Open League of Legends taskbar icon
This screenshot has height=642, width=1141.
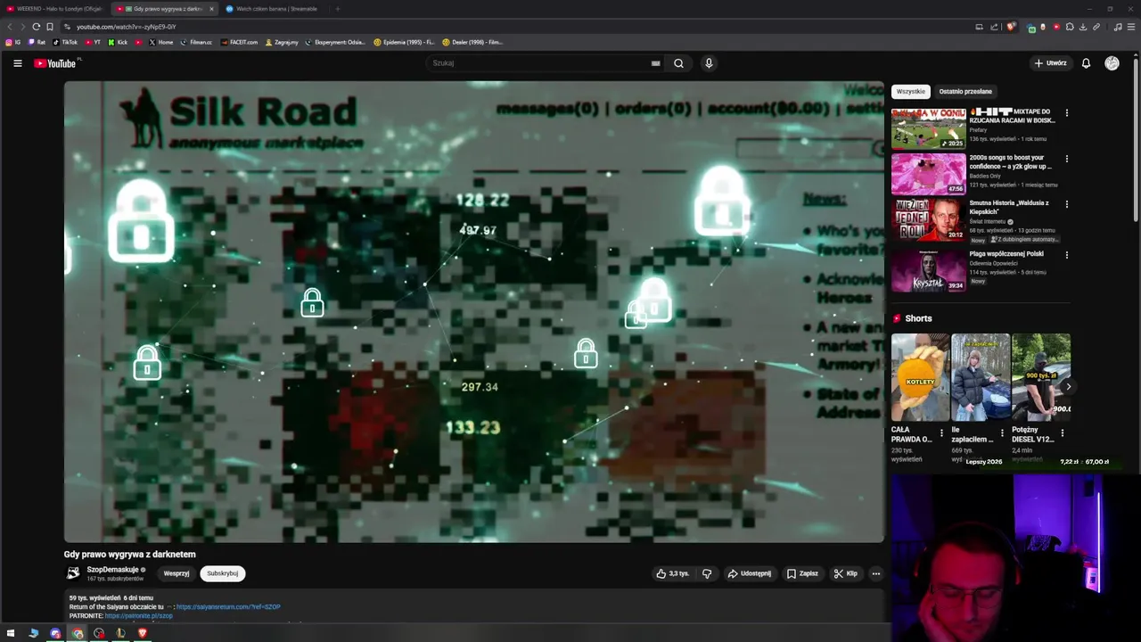tap(120, 633)
